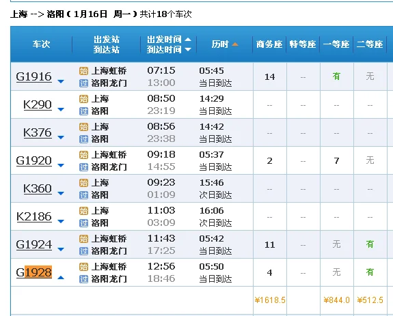Screen dimensions: 393x316
Task: Open train K290 details link
Action: (x=38, y=104)
